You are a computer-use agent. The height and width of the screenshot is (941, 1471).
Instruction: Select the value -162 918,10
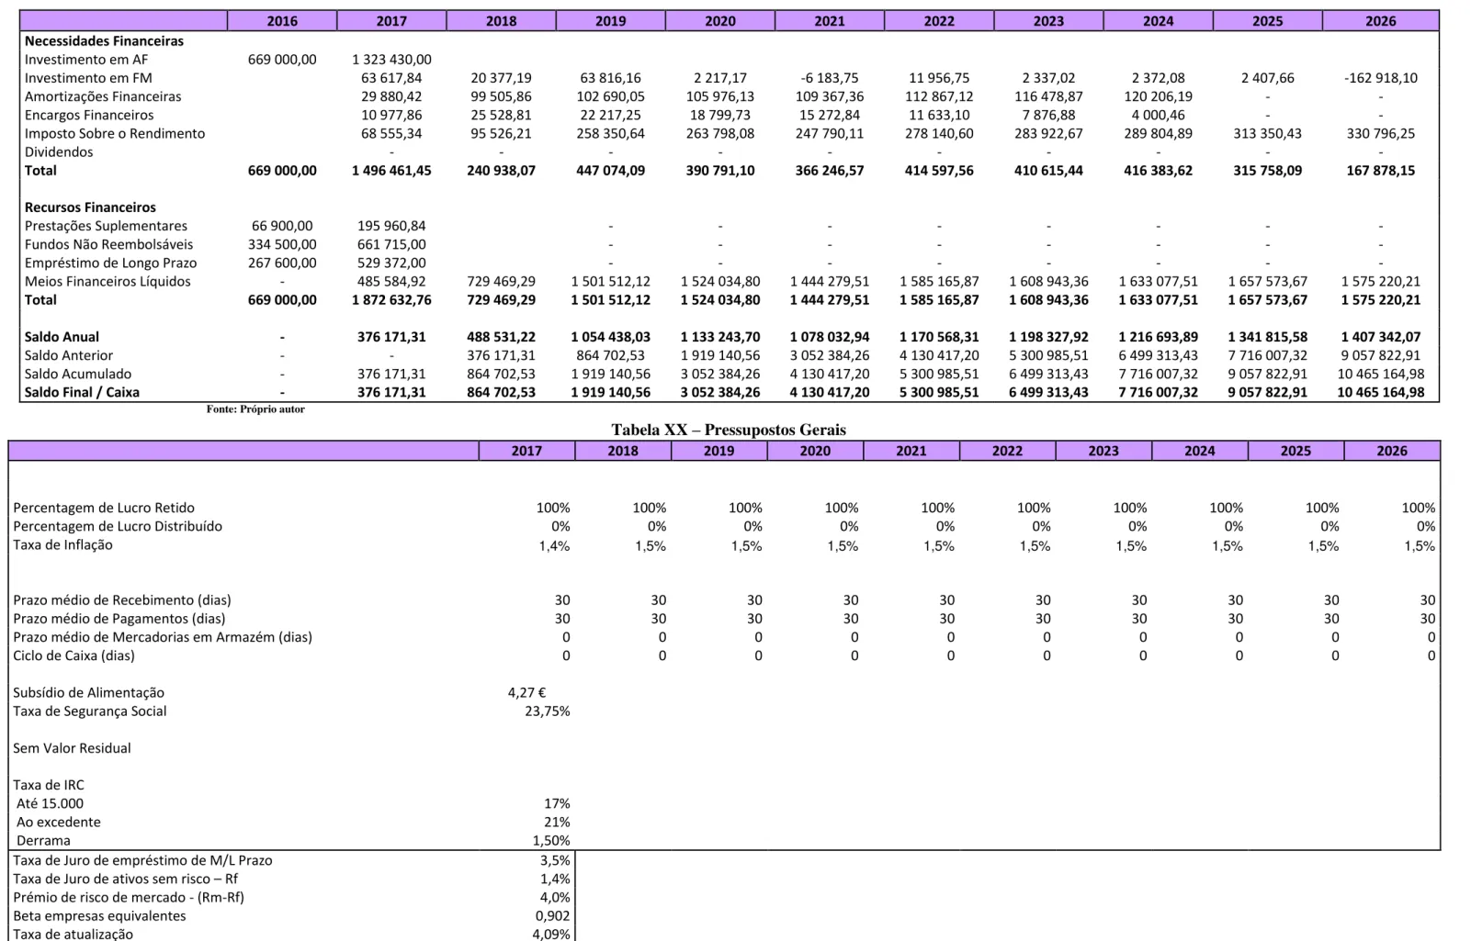[x=1380, y=78]
